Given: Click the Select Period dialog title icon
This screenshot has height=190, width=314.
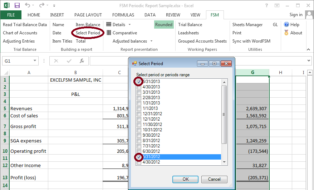Looking at the screenshot, I should pos(134,64).
